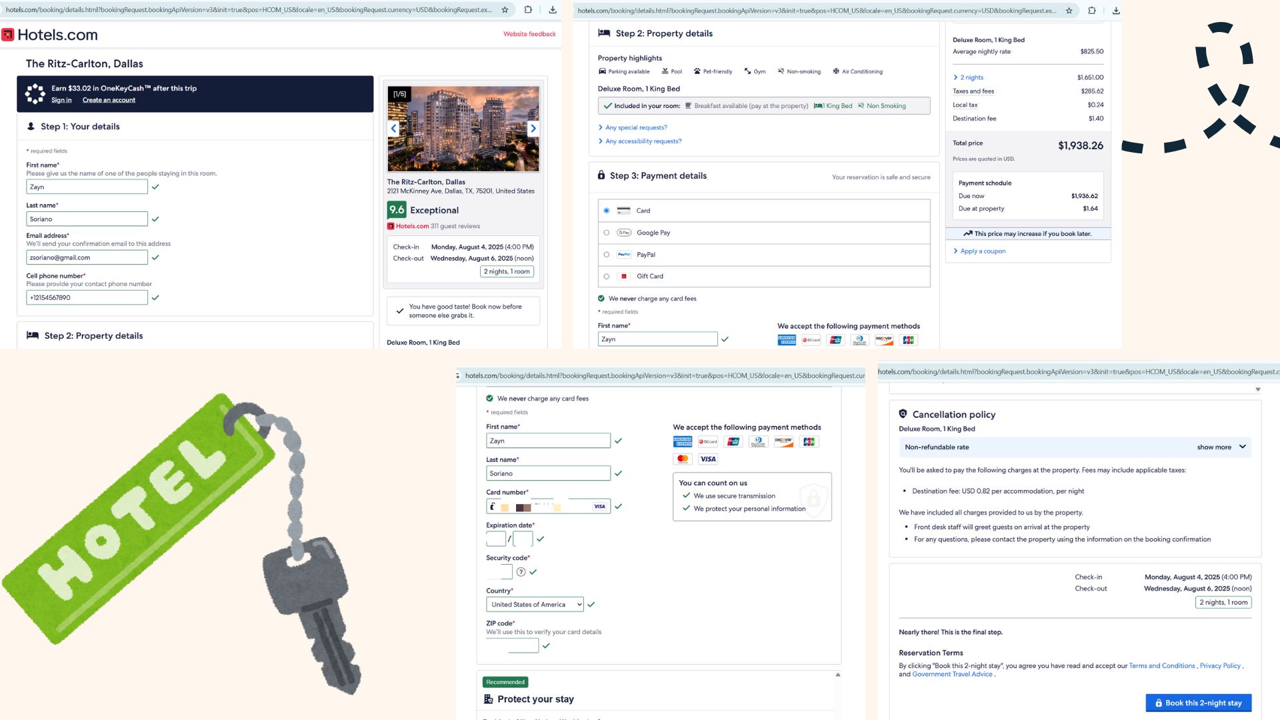Open the Privacy Policy link
This screenshot has width=1280, height=720.
[1220, 666]
